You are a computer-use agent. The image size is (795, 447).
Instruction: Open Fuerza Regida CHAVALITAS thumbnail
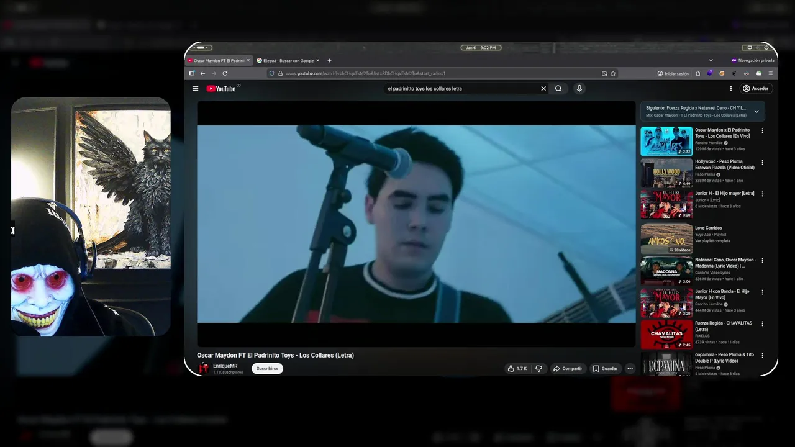point(666,334)
